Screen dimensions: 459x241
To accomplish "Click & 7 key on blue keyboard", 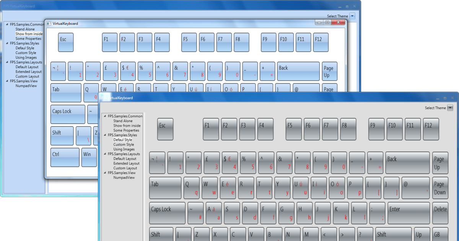I will point(180,71).
